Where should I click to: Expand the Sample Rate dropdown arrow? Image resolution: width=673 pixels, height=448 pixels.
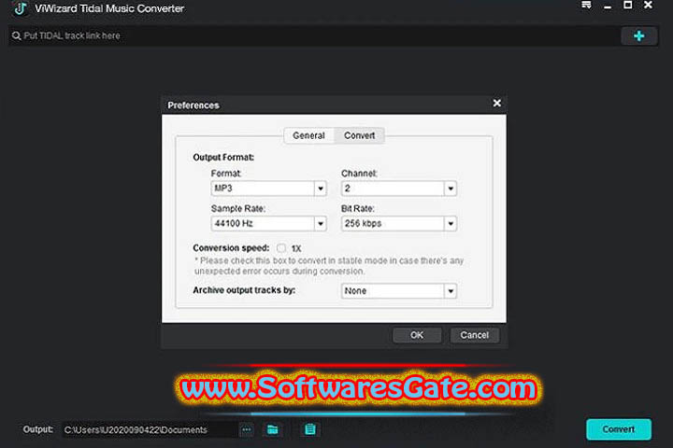[321, 224]
